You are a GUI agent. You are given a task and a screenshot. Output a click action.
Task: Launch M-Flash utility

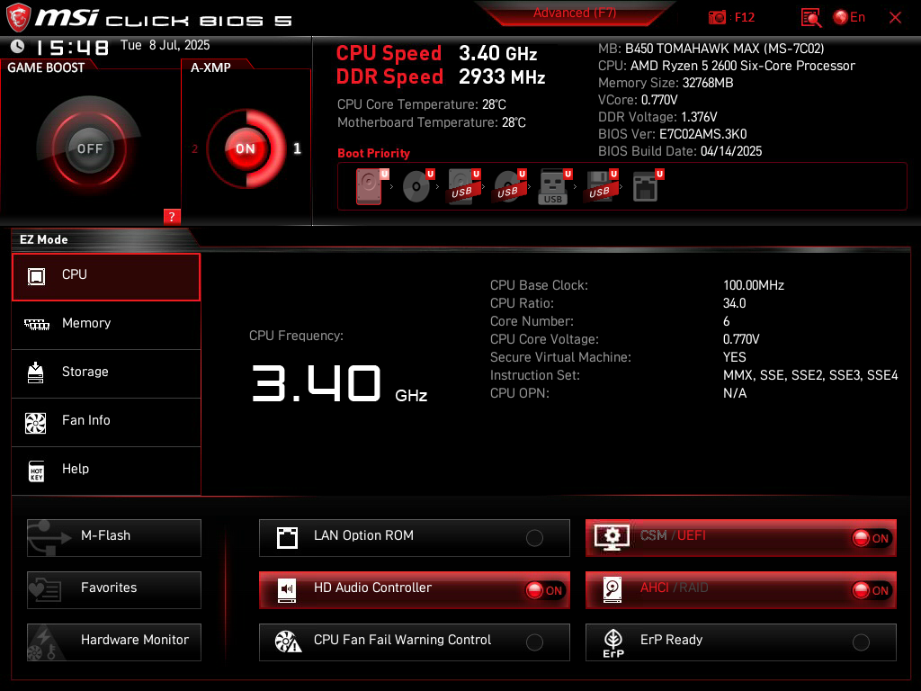pos(114,538)
